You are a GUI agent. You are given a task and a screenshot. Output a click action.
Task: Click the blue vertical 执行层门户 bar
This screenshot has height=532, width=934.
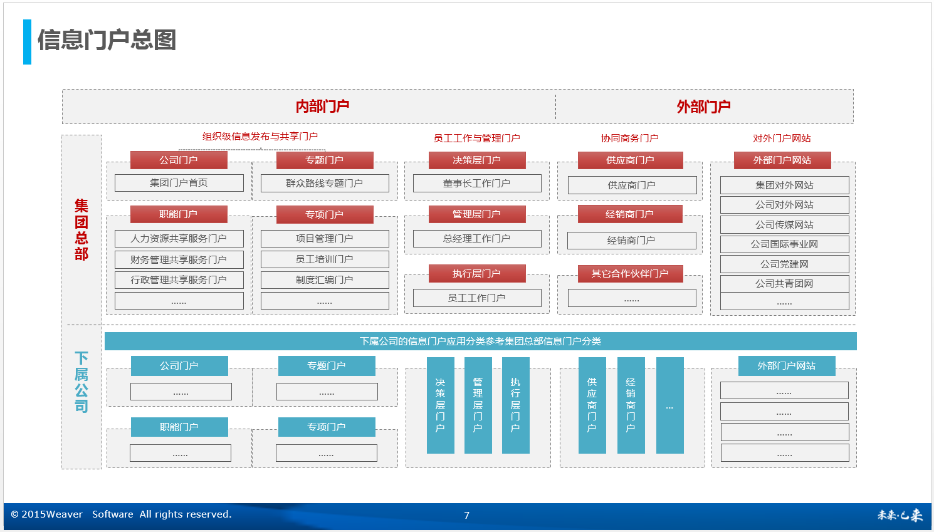point(515,405)
